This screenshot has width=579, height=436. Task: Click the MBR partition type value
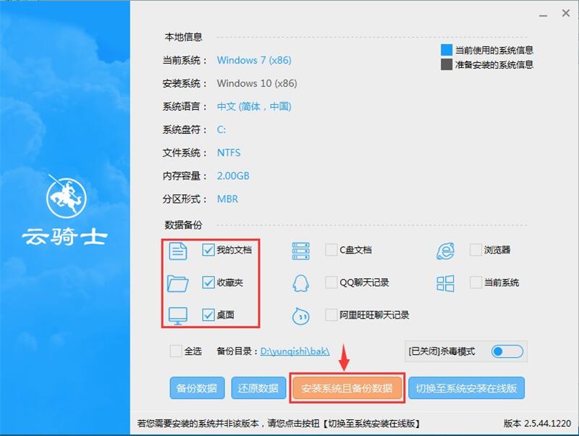pyautogui.click(x=227, y=199)
